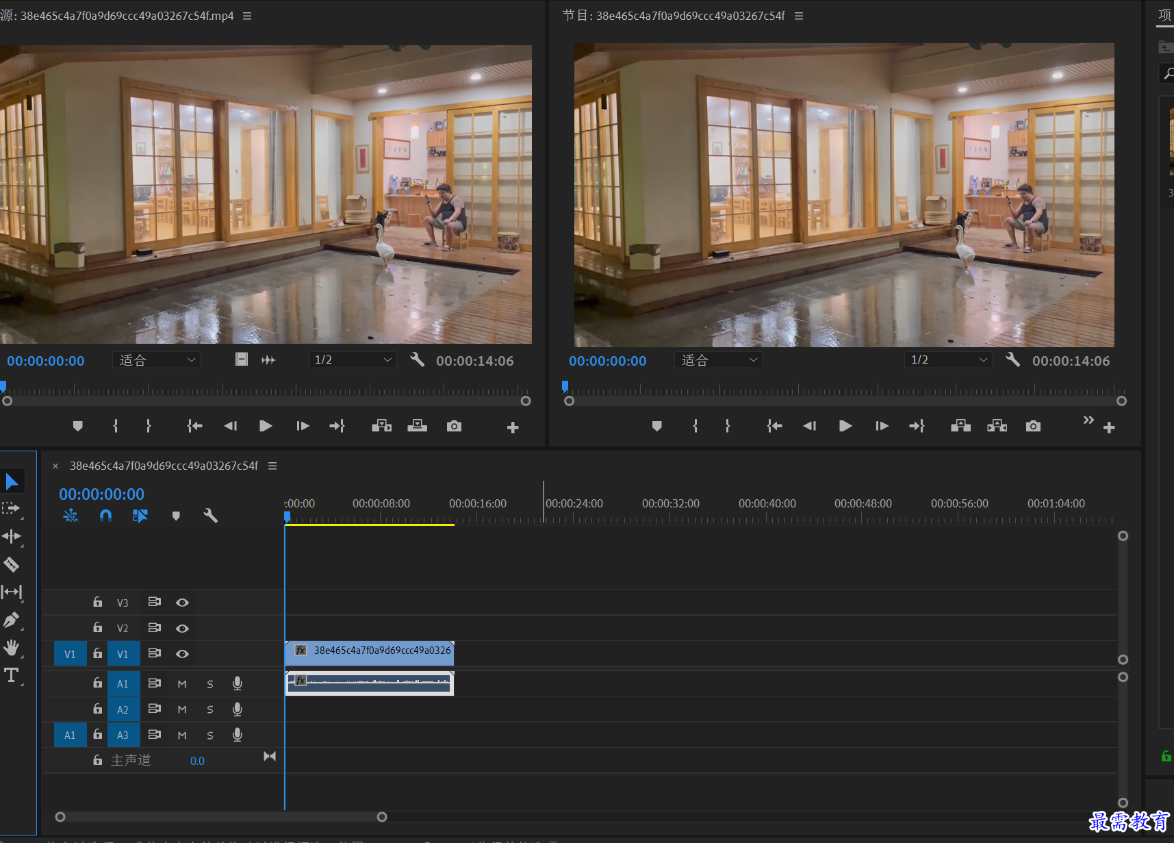Open timeline sequence panel menu
Screen dimensions: 1174x843
click(272, 466)
